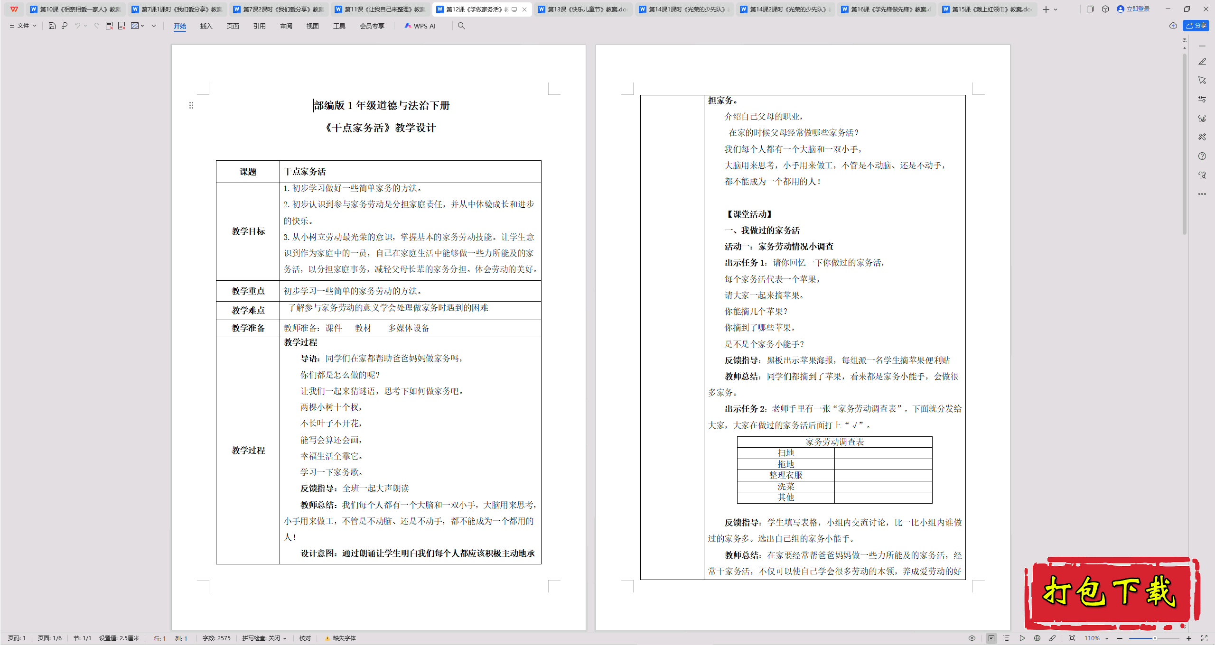This screenshot has width=1215, height=645.
Task: Switch to 第7课1课时《我们爱分享》 document tab
Action: point(177,9)
